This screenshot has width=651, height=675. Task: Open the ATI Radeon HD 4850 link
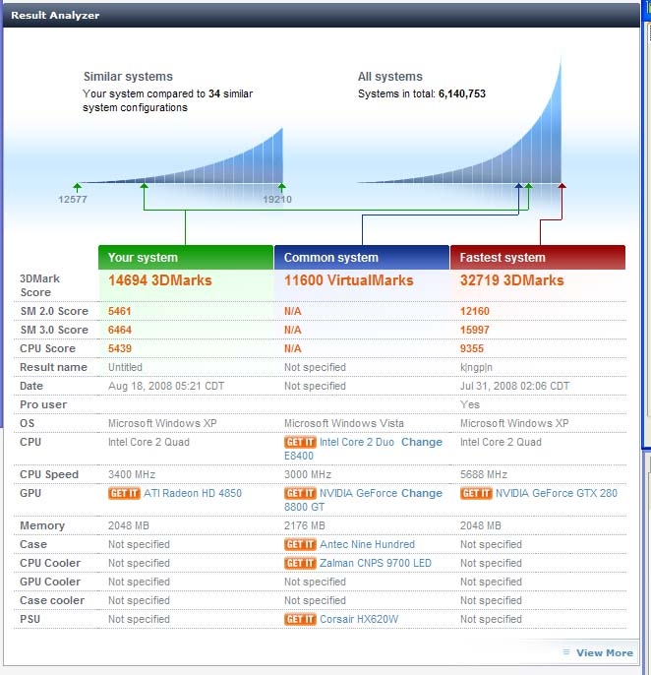click(193, 493)
